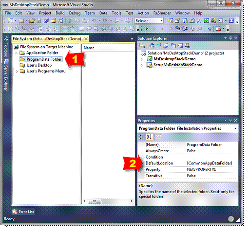Click the AlwaysCreate property value False
248x230 pixels.
click(x=191, y=151)
